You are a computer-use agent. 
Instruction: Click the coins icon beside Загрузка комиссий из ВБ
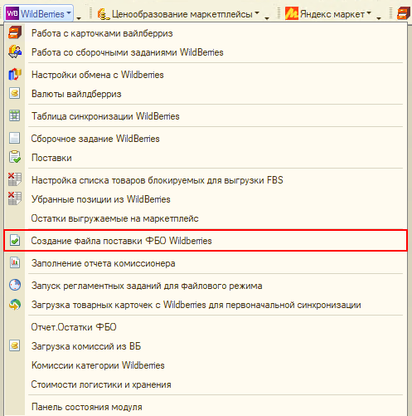(15, 345)
